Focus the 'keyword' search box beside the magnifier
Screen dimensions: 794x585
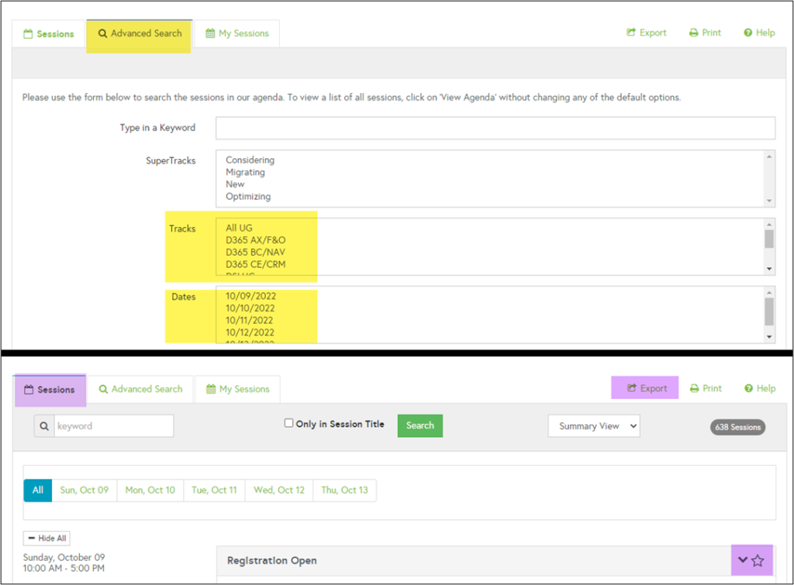114,426
